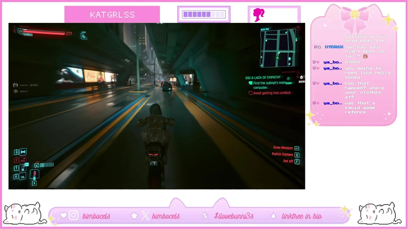Click the droplet icon before linktree text

click(273, 216)
